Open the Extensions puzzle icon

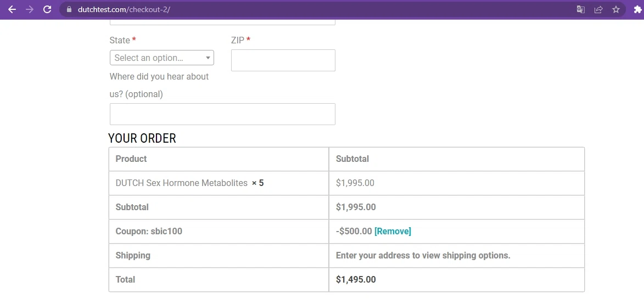[637, 9]
